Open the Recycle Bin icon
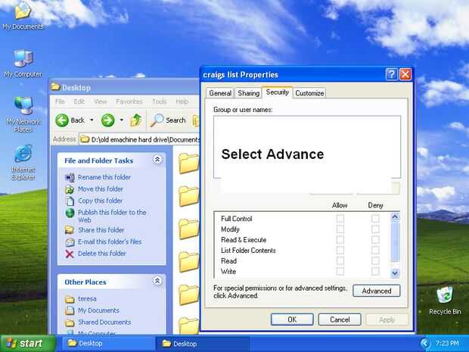This screenshot has height=352, width=469. click(445, 301)
